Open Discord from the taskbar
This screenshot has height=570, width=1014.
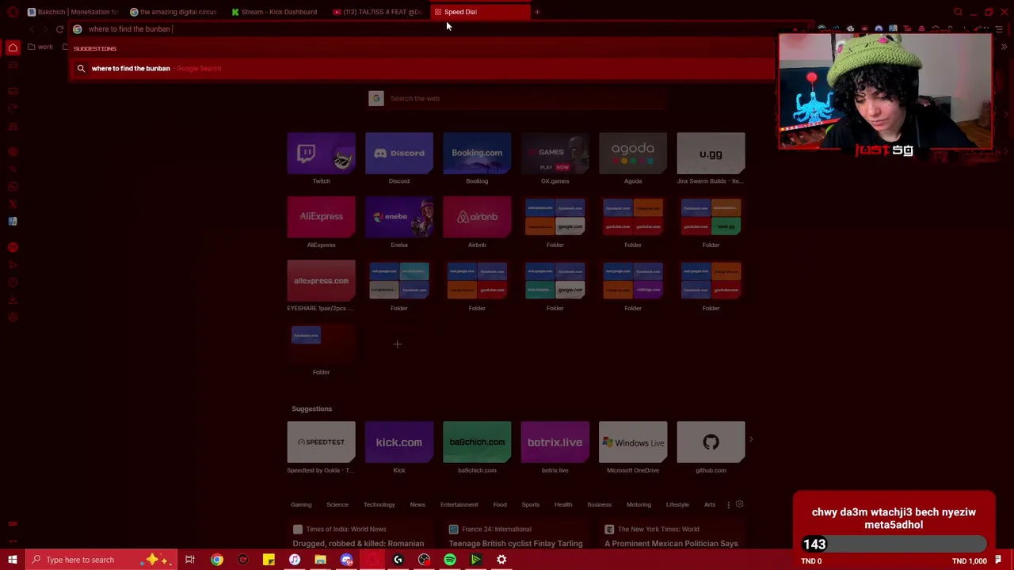346,560
